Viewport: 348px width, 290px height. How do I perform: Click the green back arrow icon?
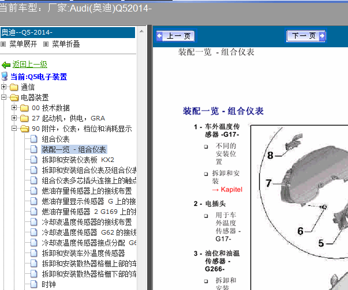coord(6,65)
